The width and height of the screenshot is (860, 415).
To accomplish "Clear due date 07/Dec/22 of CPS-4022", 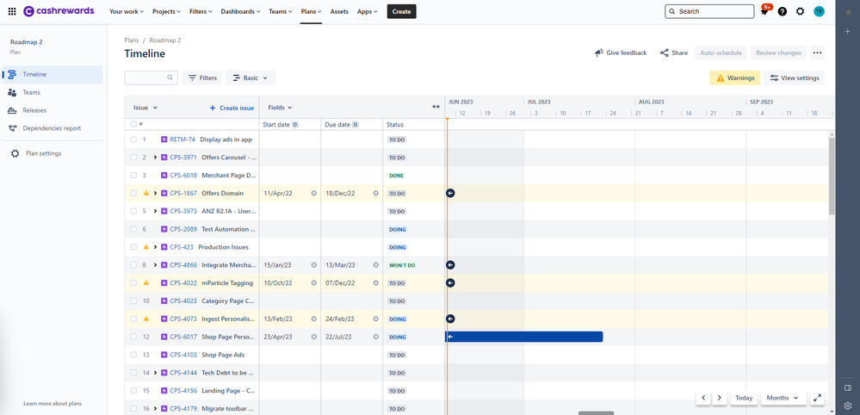I will [x=375, y=283].
